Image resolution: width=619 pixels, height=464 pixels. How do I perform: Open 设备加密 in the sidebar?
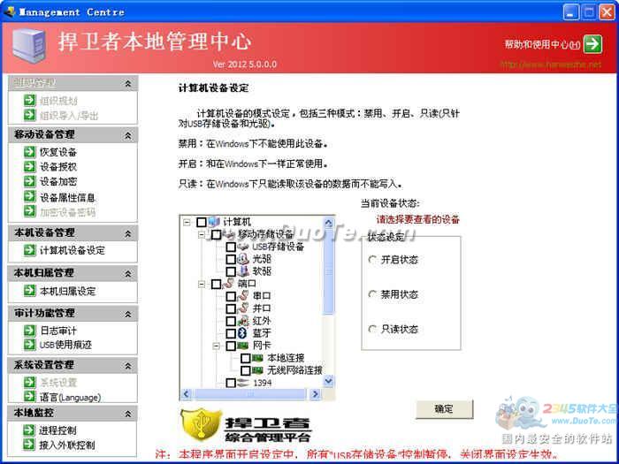point(58,182)
